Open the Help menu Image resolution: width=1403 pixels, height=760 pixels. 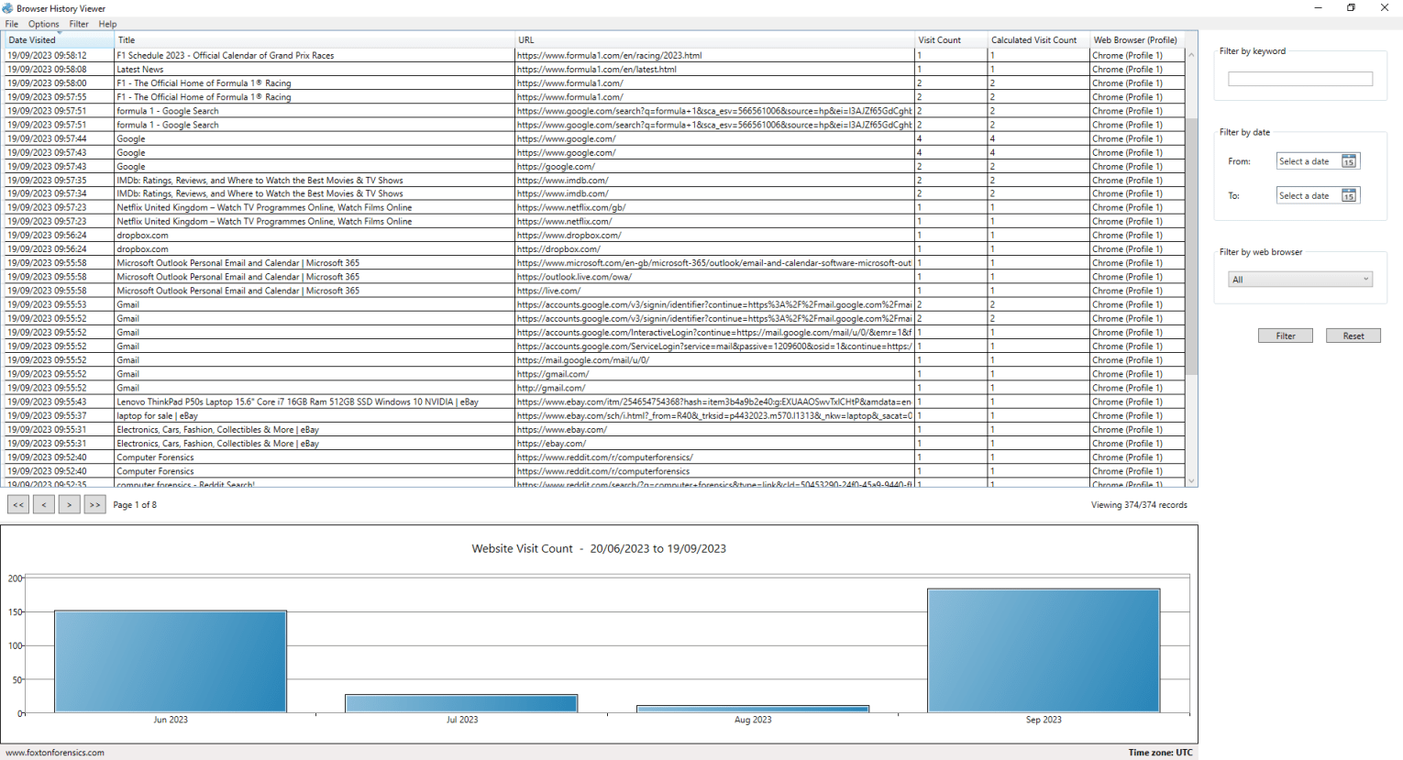click(107, 24)
